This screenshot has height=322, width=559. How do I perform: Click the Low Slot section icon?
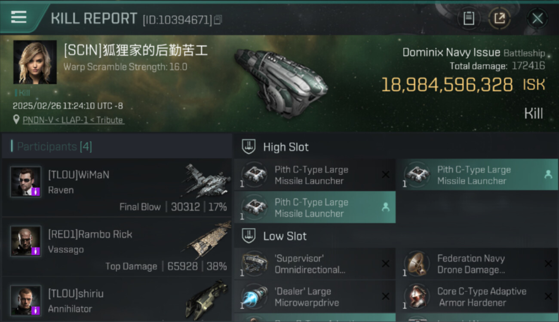pos(249,236)
